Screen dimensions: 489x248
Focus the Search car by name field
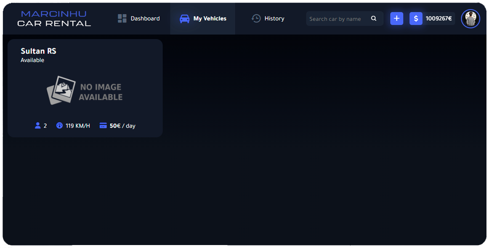[x=345, y=19]
